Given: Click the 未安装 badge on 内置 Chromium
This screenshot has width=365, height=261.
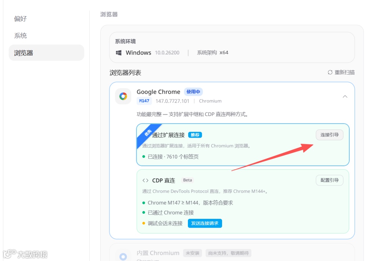Looking at the screenshot, I should [x=193, y=253].
